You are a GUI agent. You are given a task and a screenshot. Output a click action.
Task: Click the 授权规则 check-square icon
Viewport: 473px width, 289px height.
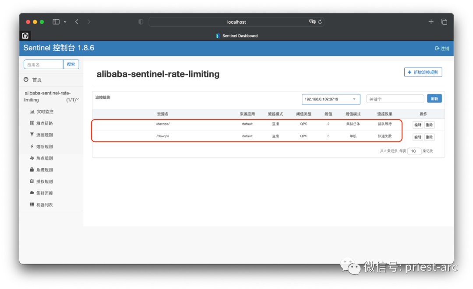32,181
